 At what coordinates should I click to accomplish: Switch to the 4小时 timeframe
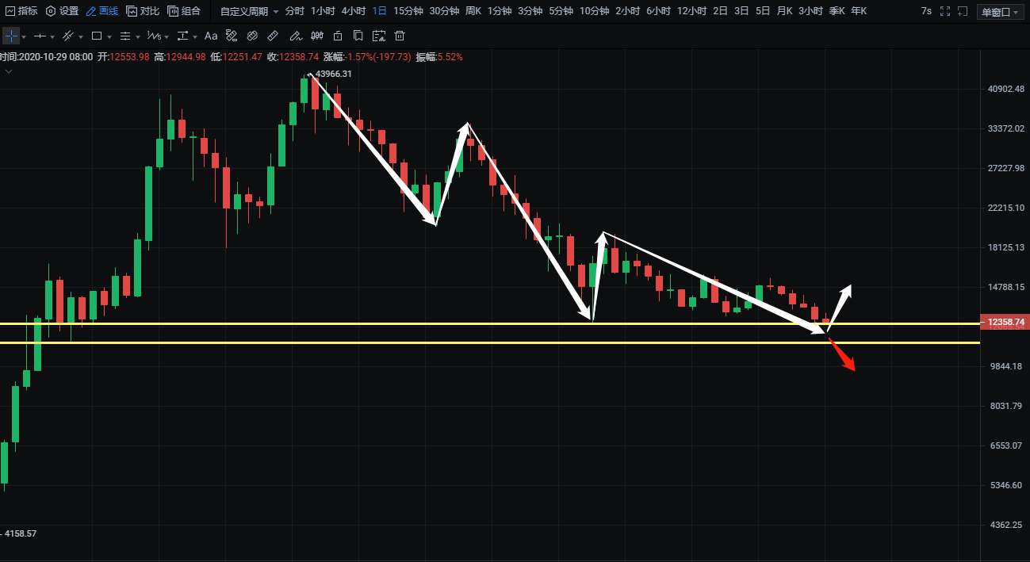click(353, 11)
